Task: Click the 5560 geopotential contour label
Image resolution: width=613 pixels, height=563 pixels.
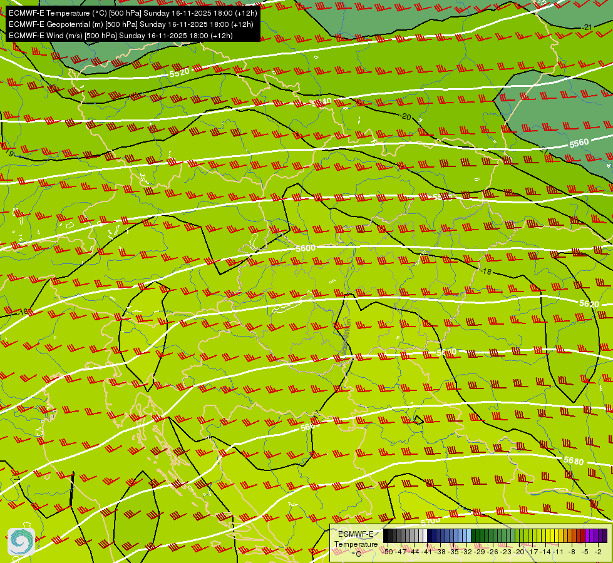Action: coord(579,143)
